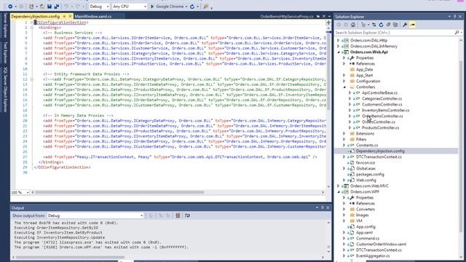Select Web.config in Solution Explorer
The height and width of the screenshot is (262, 466).
click(366, 180)
